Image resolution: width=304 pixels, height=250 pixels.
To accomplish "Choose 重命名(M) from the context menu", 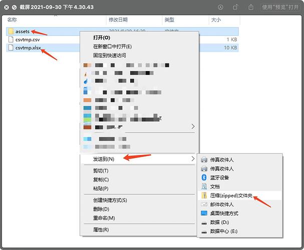I will click(139, 218).
